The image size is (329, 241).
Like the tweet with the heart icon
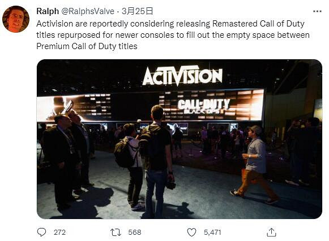pos(191,232)
